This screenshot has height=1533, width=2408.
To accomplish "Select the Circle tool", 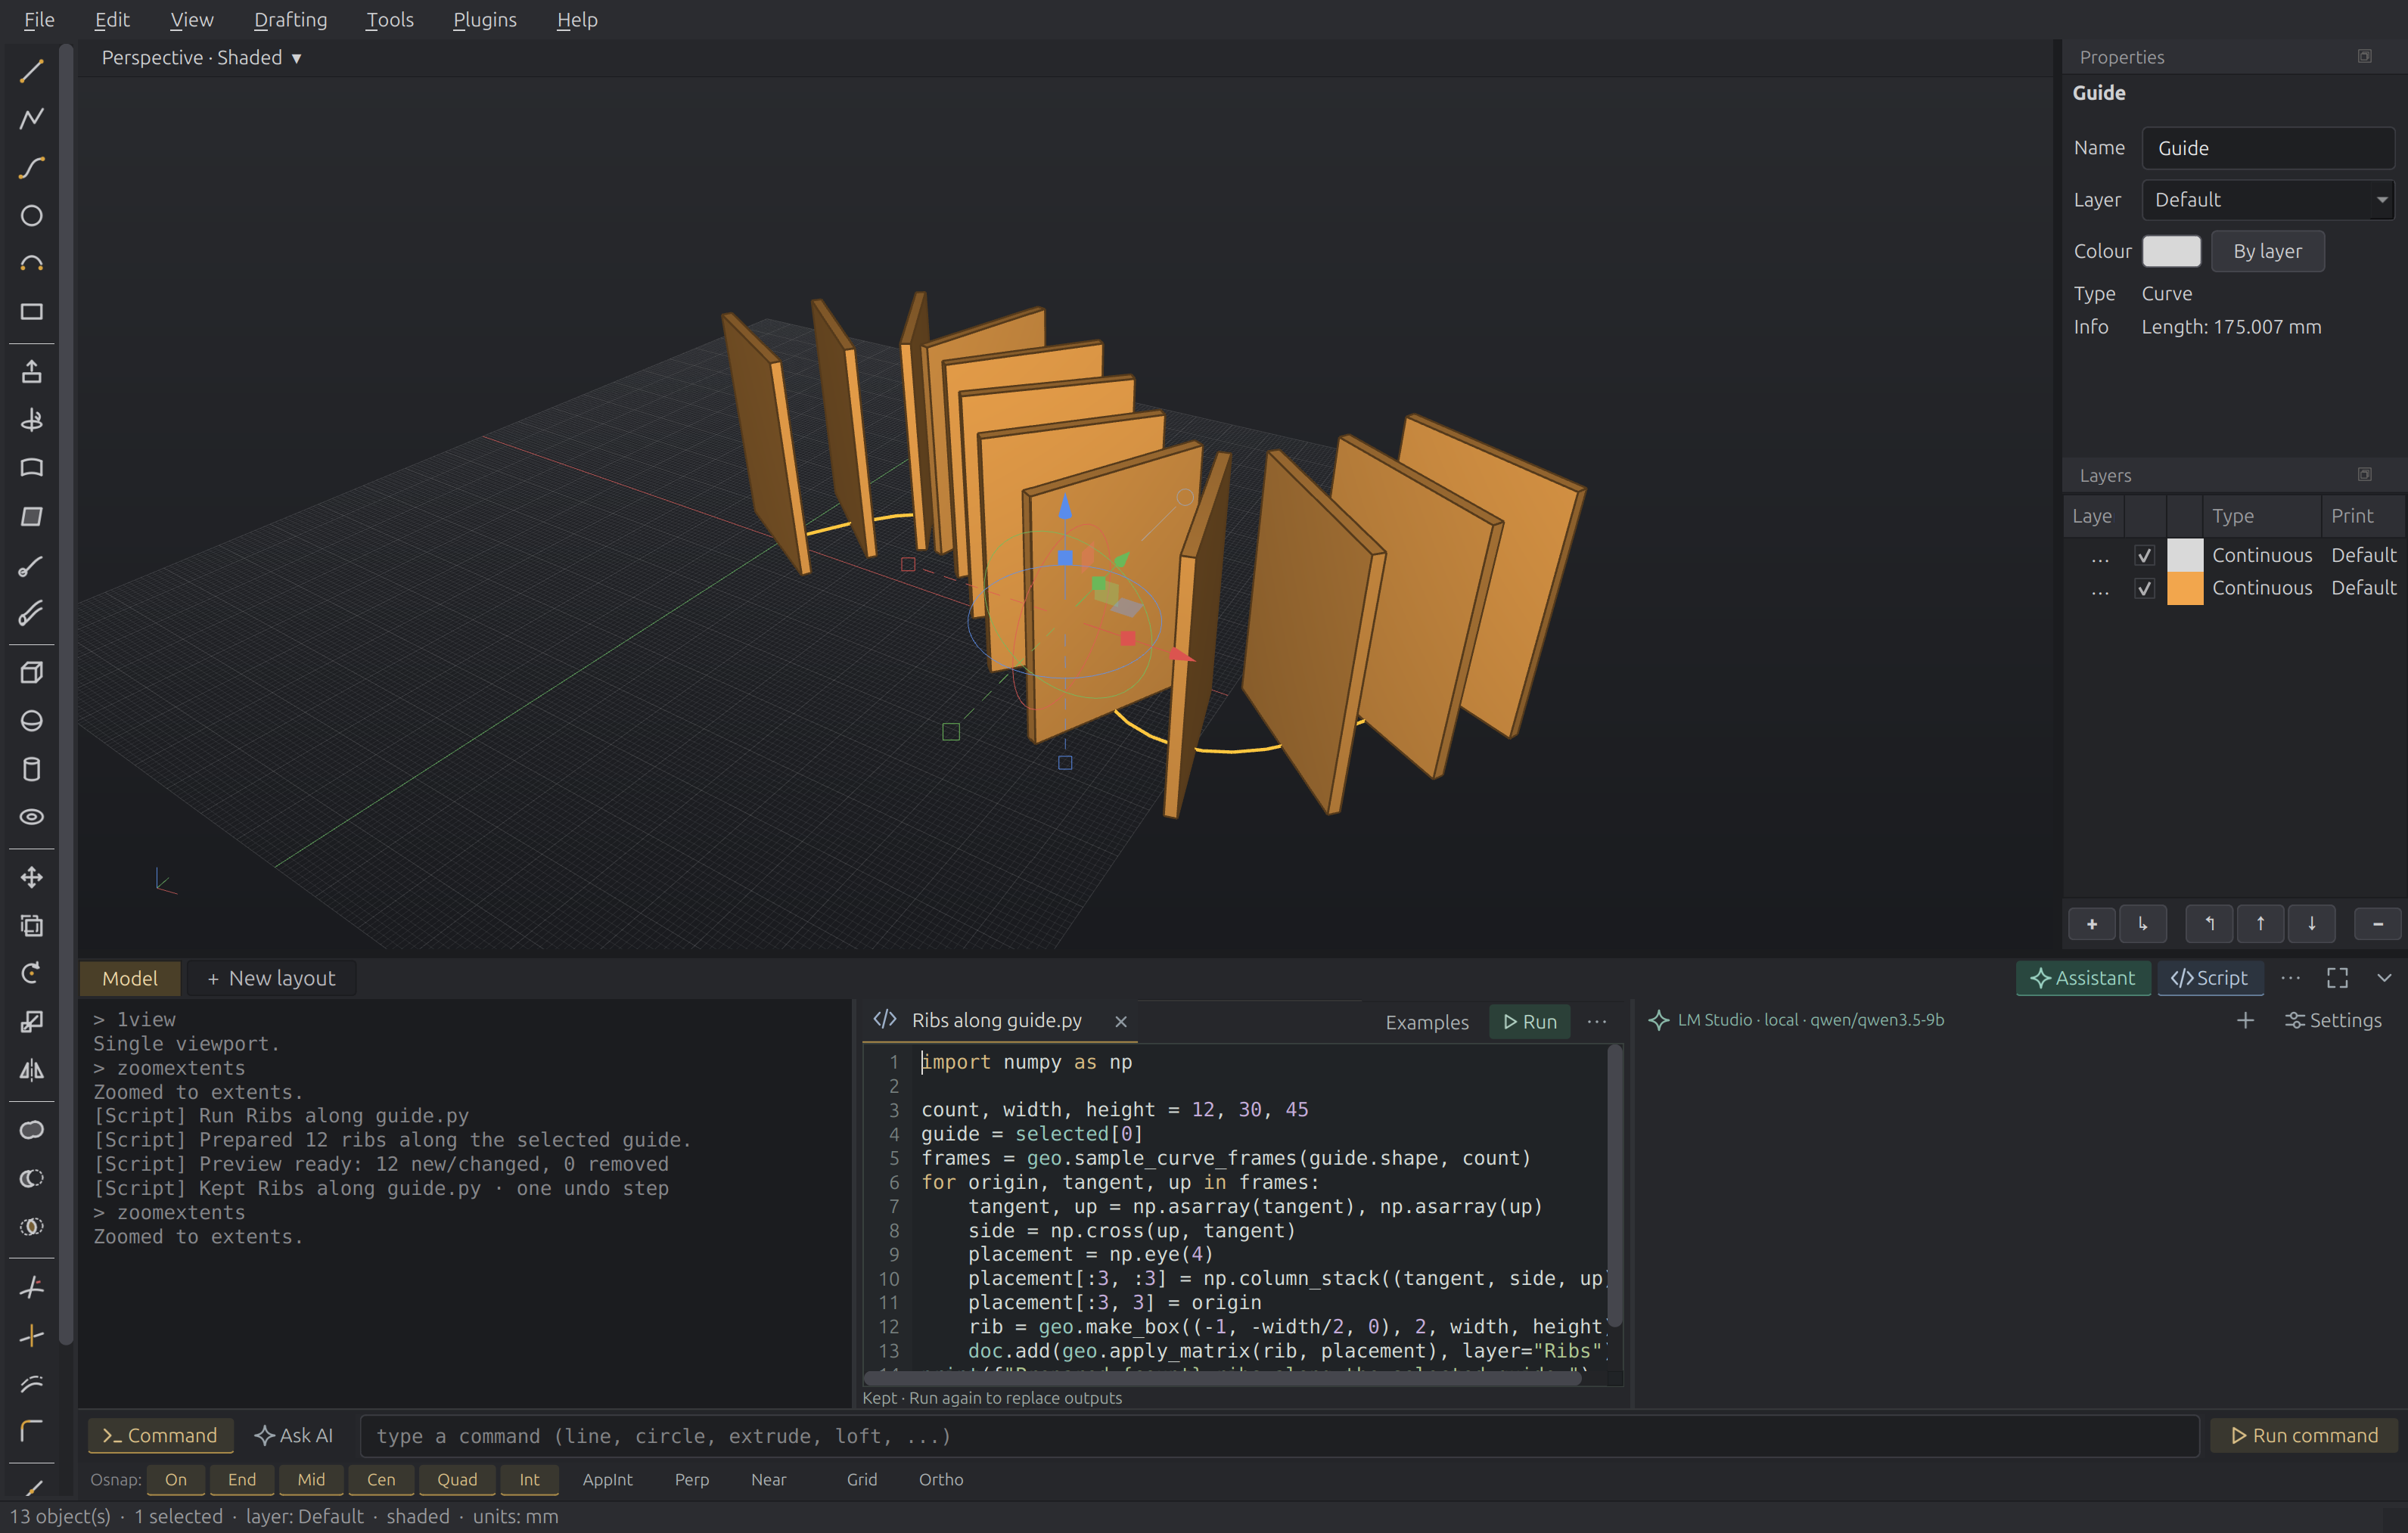I will coord(31,215).
